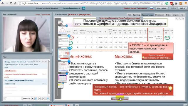Click the last blue chat toolbar icon
The image size is (188, 106).
coord(48,99)
